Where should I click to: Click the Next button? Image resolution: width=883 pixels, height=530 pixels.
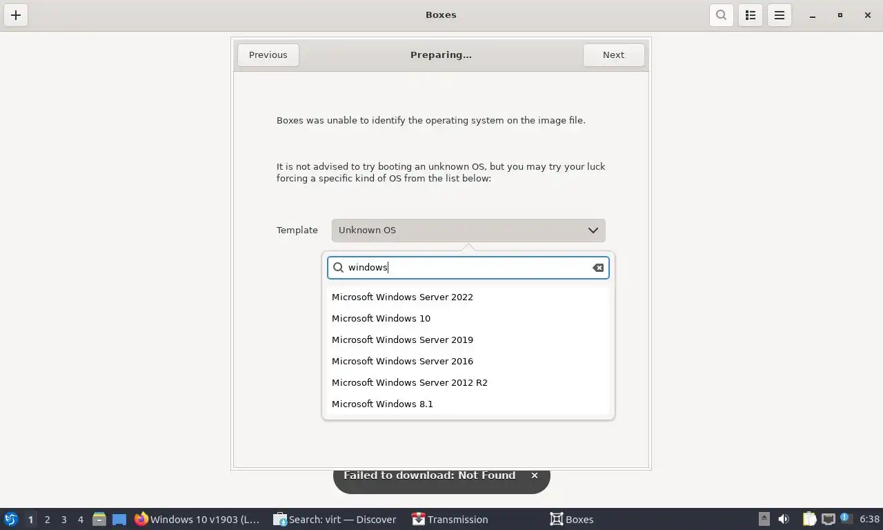(613, 55)
